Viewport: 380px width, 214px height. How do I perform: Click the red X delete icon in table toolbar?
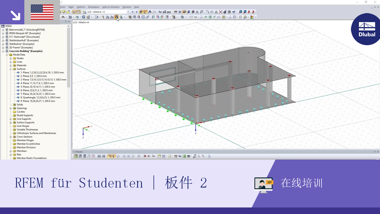click(x=145, y=156)
